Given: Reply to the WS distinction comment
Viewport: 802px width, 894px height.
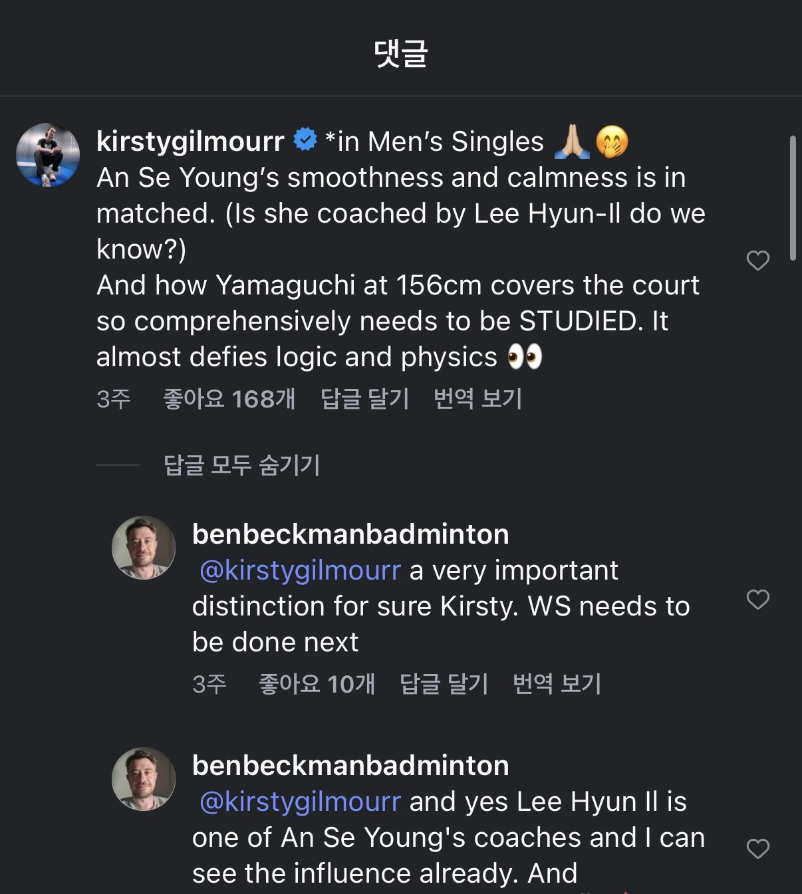Looking at the screenshot, I should tap(444, 683).
